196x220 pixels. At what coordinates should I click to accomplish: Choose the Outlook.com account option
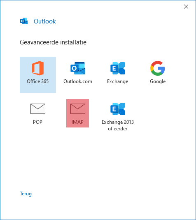coord(78,73)
